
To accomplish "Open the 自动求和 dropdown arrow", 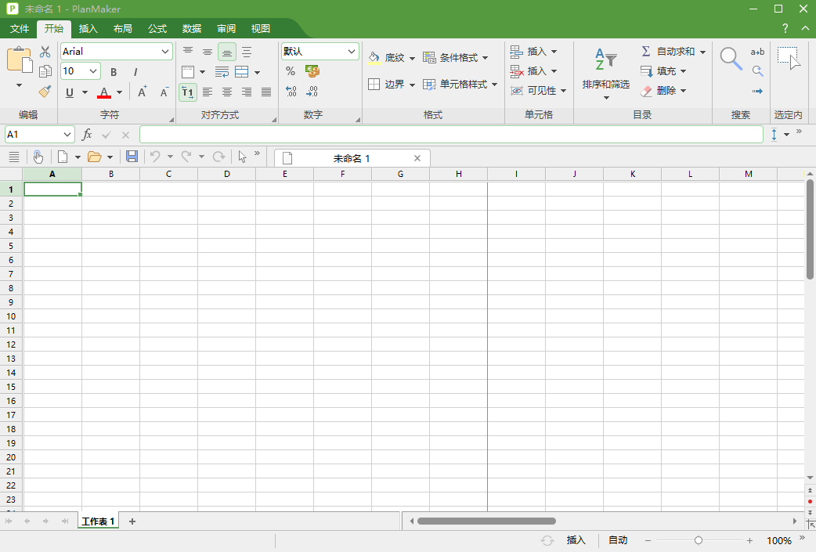I will pos(702,51).
